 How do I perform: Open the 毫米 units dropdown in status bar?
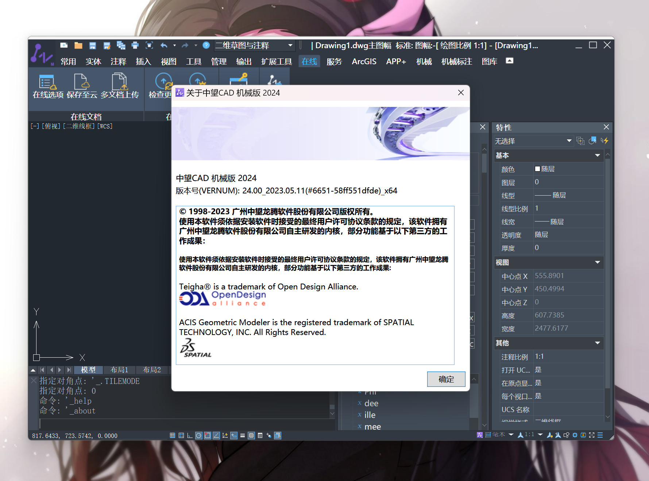[511, 435]
